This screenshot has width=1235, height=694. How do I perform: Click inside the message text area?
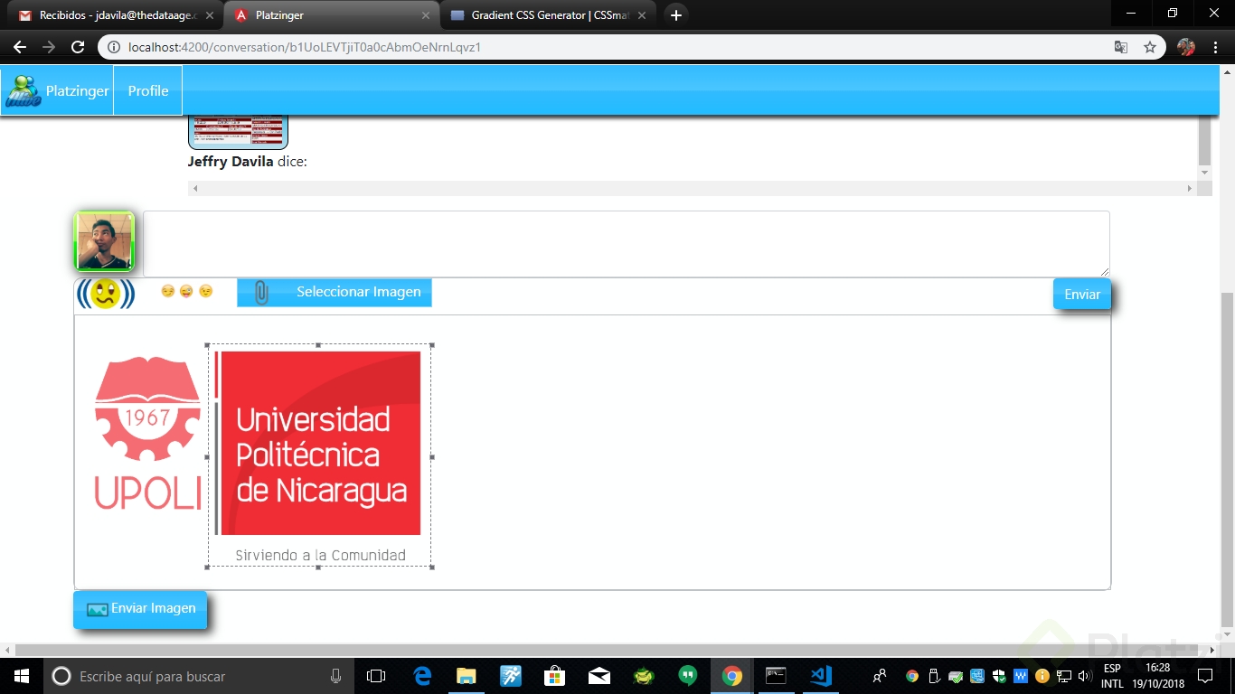627,244
